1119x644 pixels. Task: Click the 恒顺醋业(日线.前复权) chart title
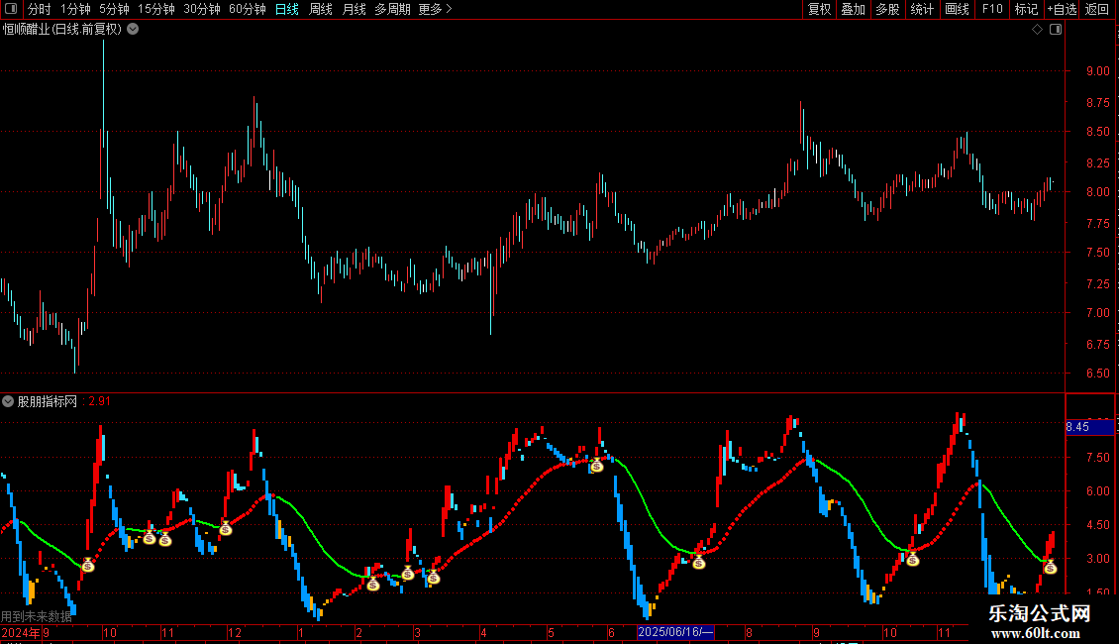point(62,30)
